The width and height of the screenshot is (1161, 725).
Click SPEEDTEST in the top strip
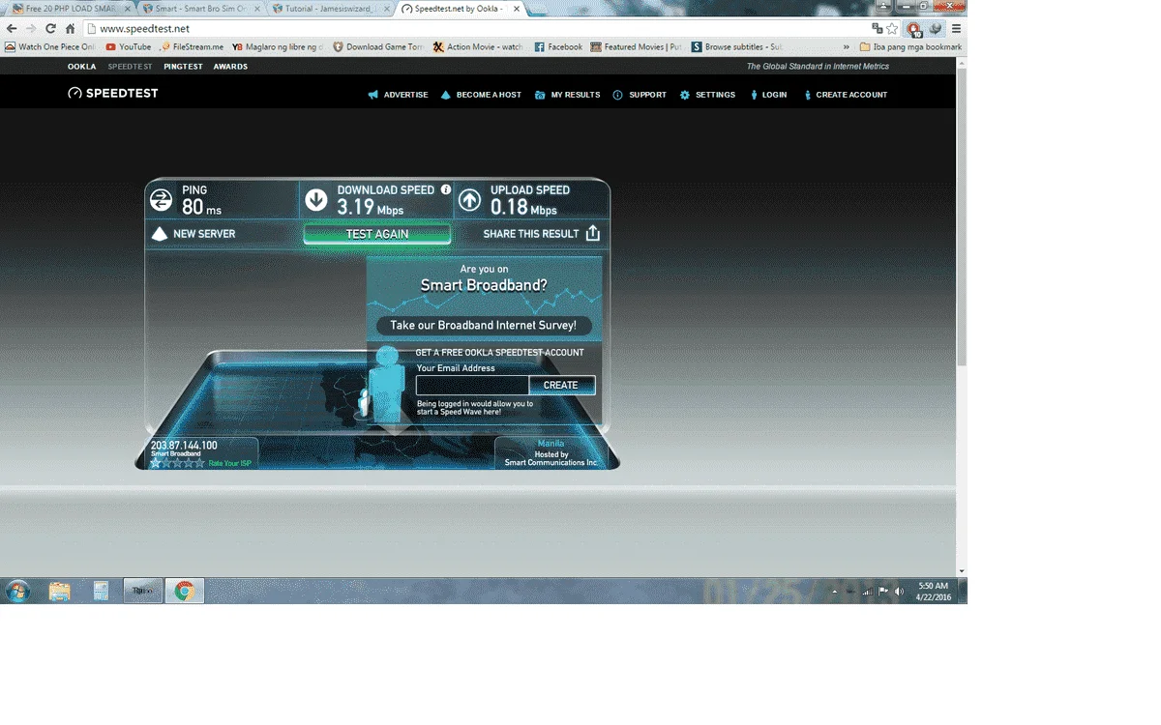pyautogui.click(x=130, y=67)
